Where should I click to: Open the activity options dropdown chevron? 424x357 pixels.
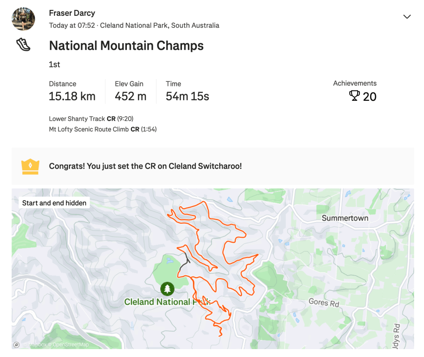[407, 17]
